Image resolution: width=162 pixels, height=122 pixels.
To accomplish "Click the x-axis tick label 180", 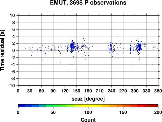I will tap(88, 91).
